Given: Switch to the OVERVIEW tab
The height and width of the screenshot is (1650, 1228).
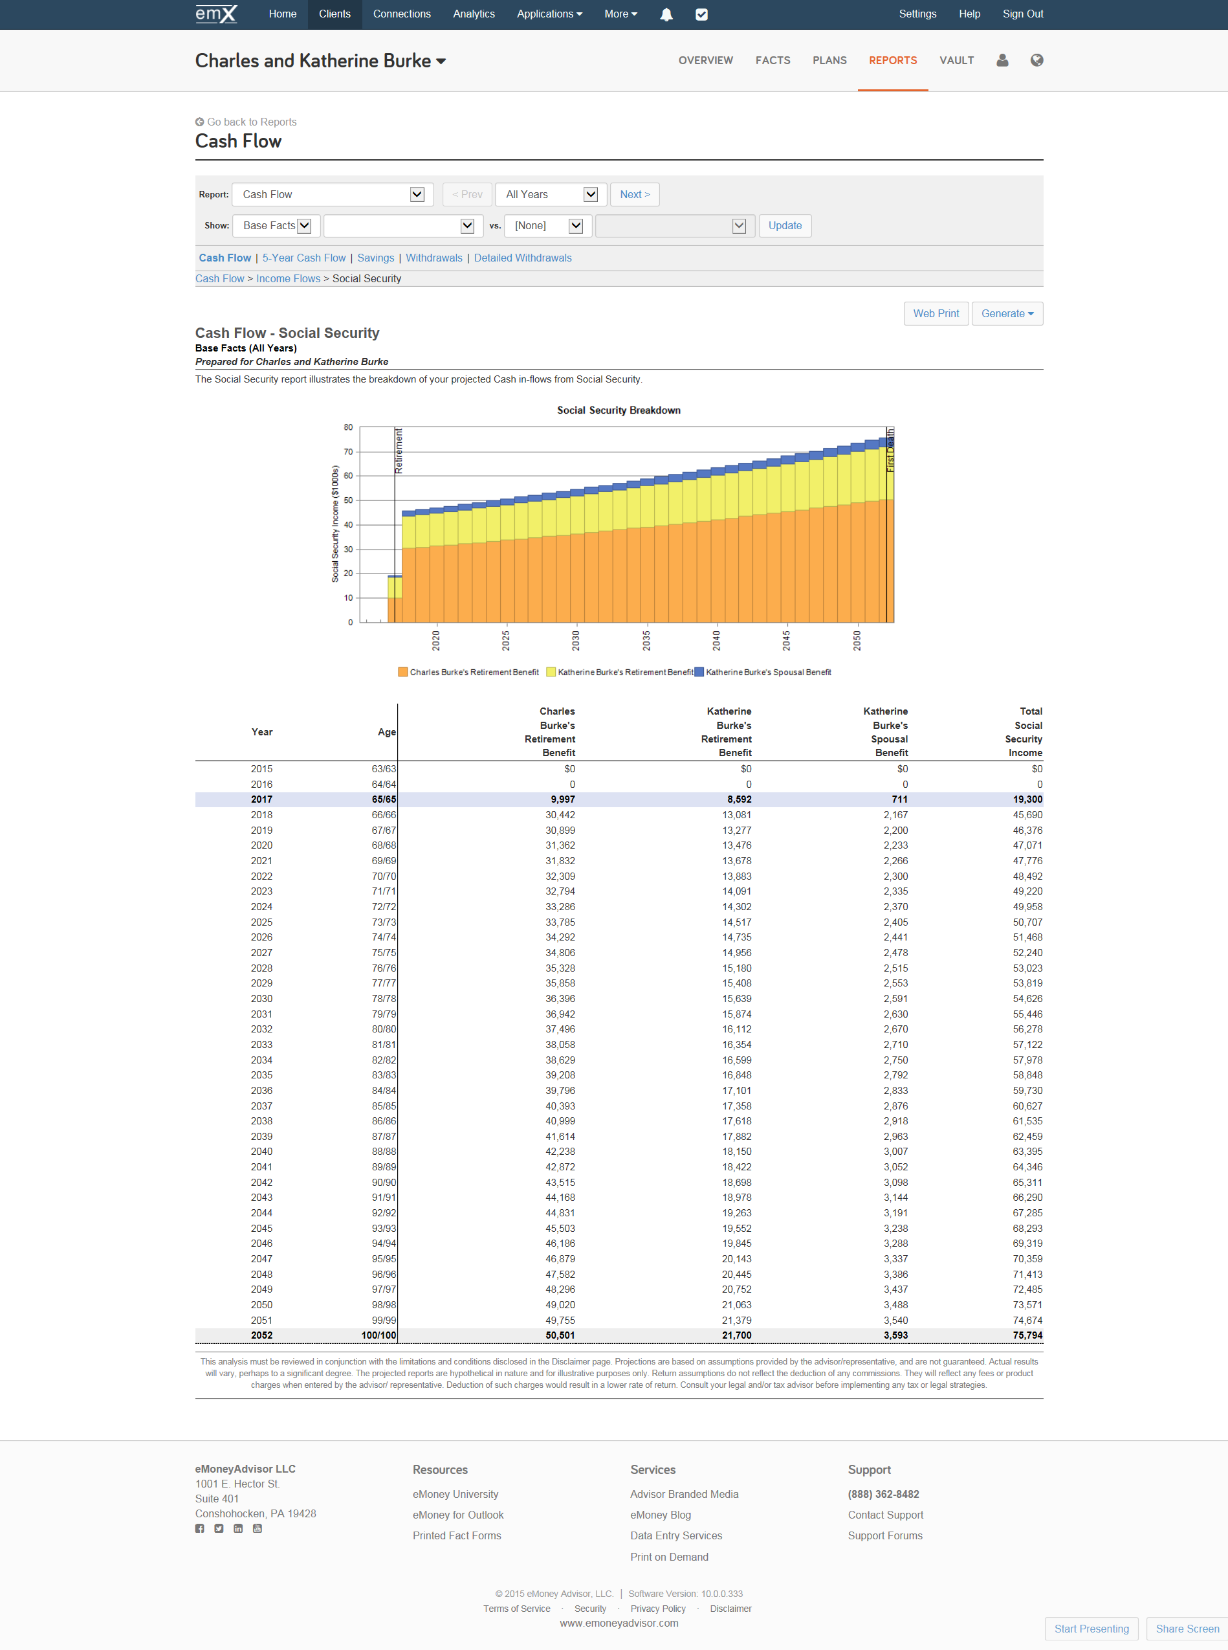Looking at the screenshot, I should [705, 60].
